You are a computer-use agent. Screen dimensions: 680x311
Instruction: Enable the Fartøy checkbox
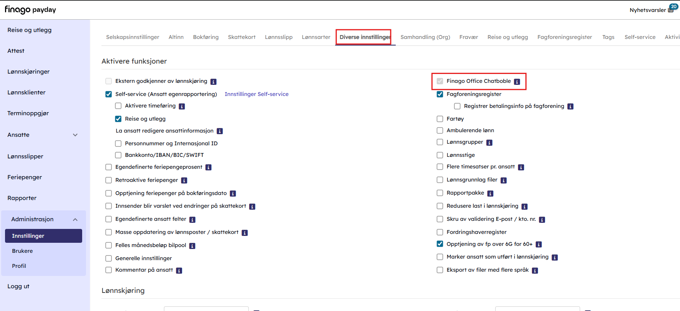point(440,119)
